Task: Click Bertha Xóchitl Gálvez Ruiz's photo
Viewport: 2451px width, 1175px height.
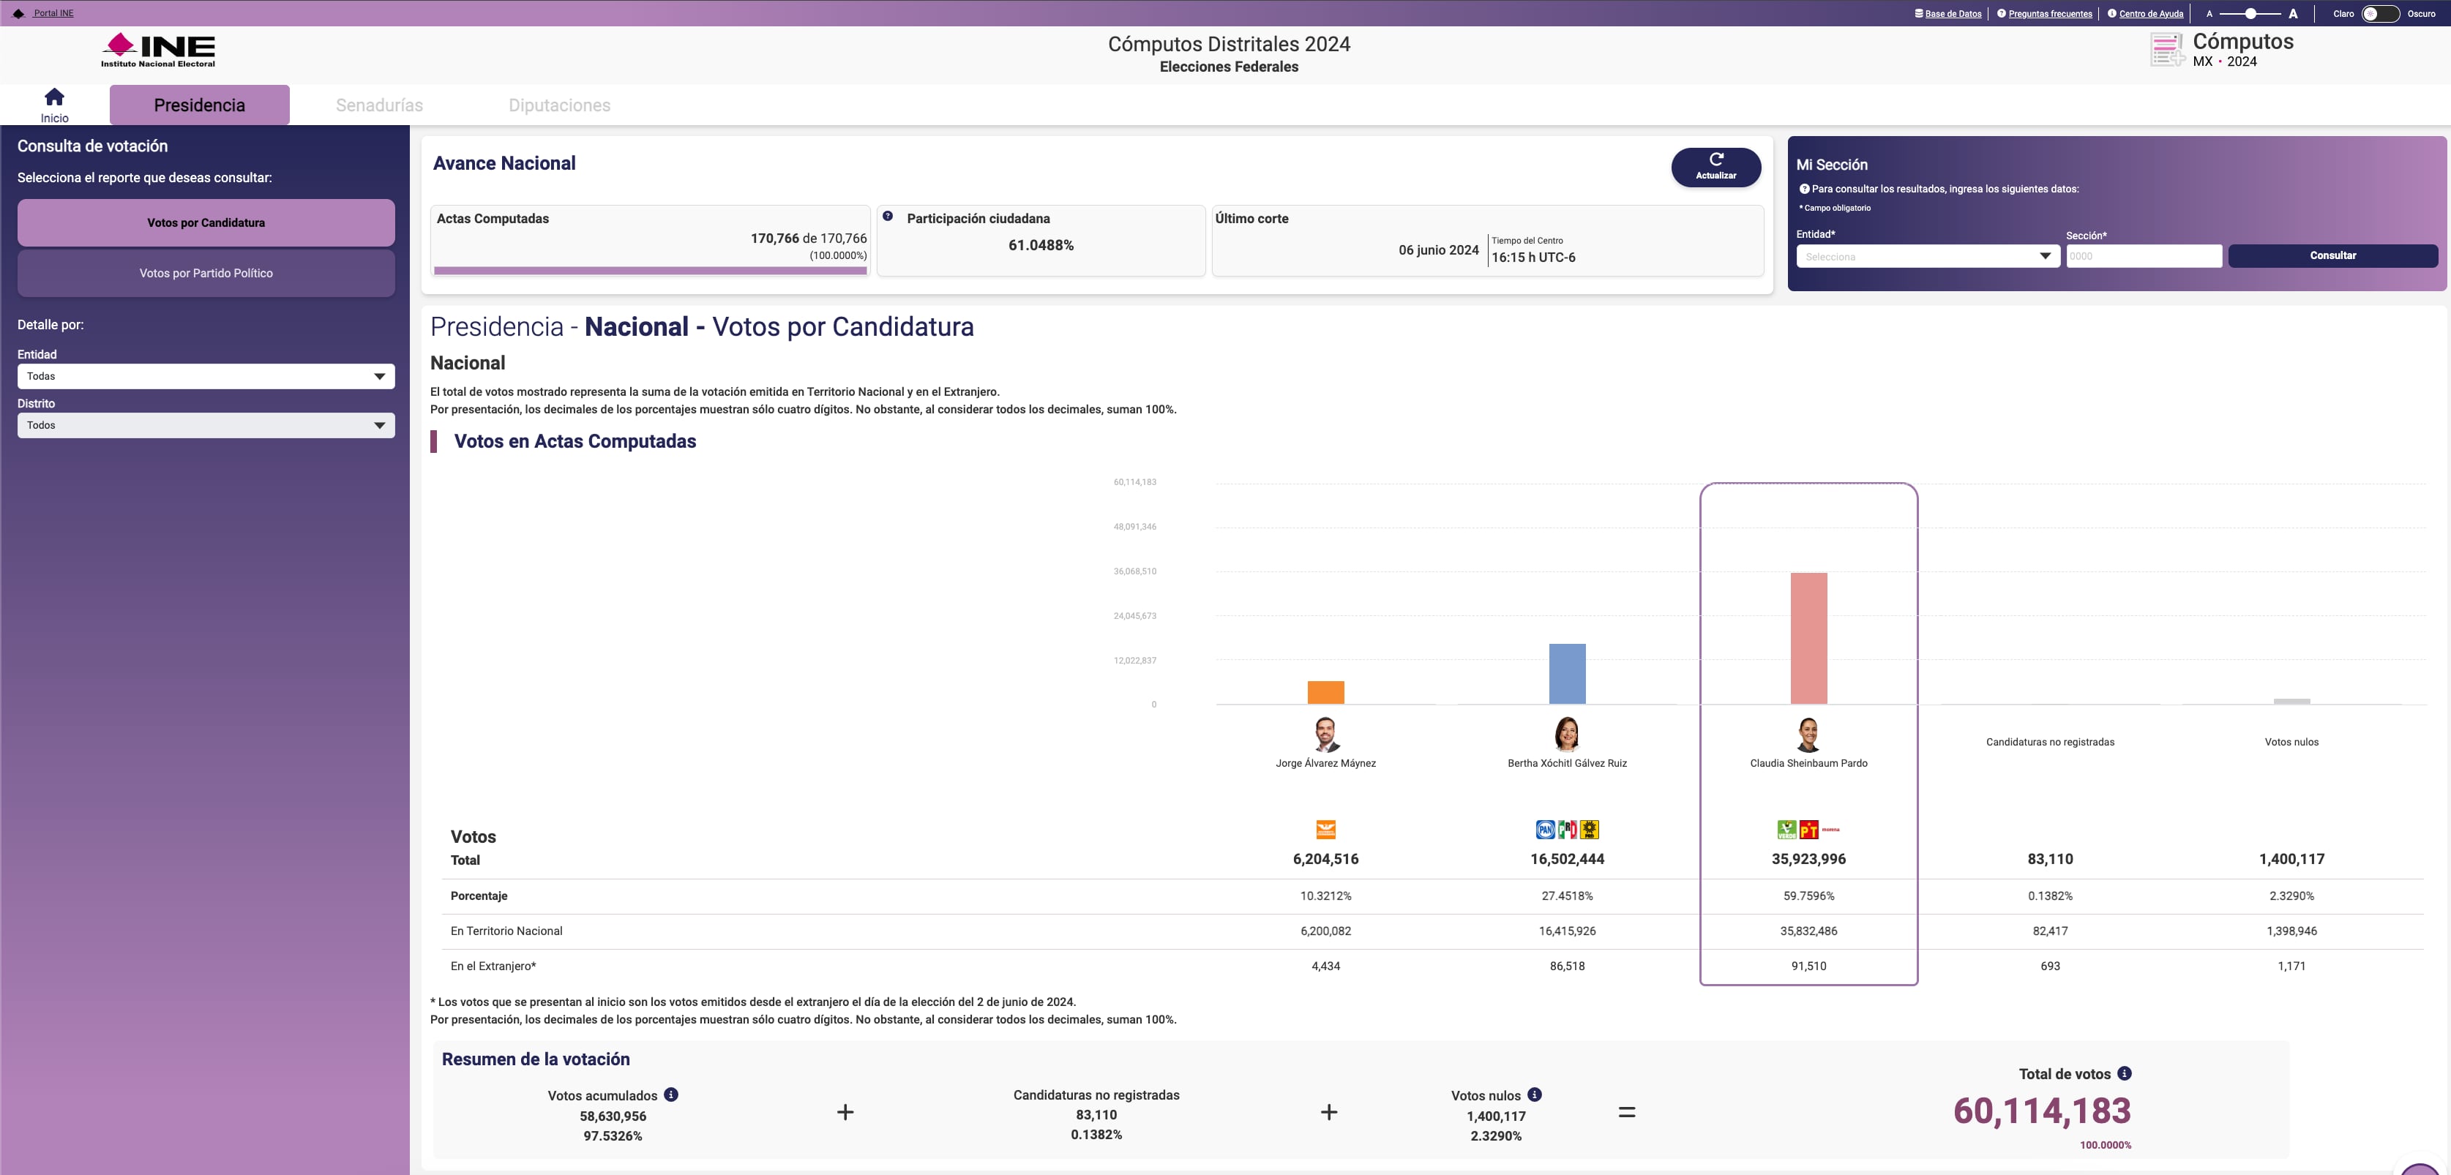Action: pyautogui.click(x=1567, y=735)
